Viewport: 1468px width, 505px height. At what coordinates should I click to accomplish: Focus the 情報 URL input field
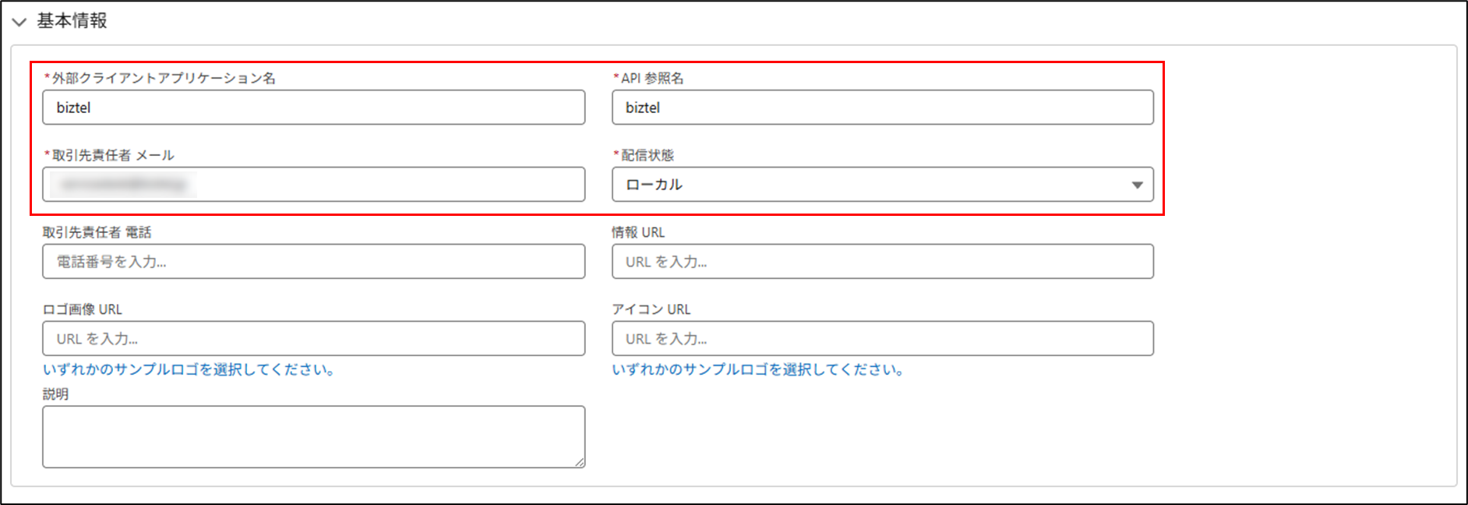tap(882, 262)
